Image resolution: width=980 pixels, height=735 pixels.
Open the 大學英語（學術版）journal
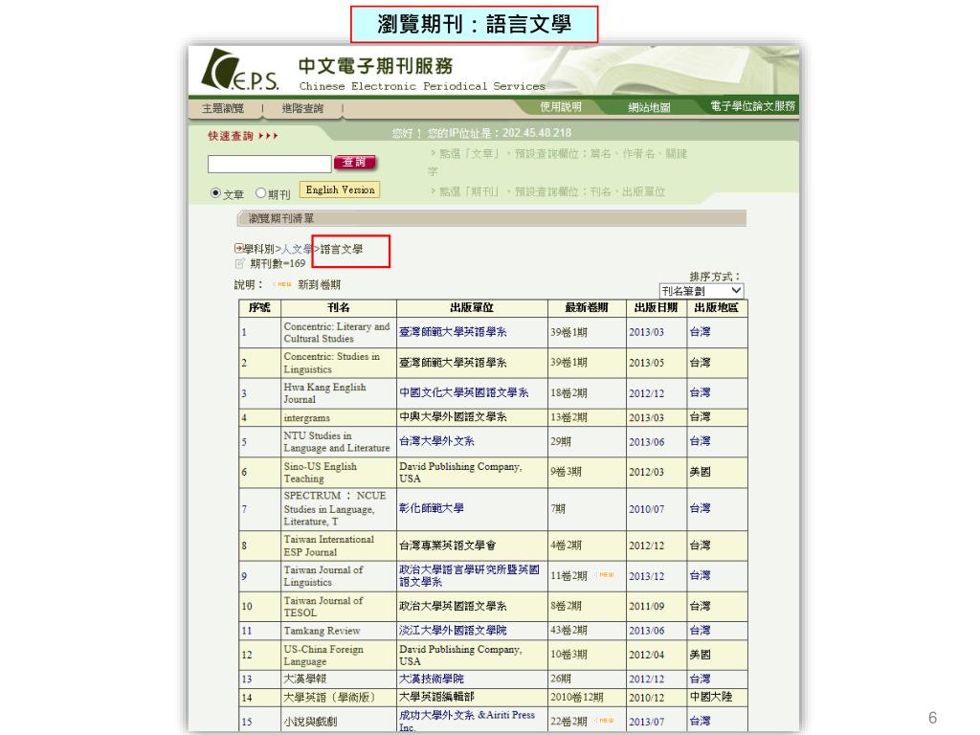click(x=329, y=697)
